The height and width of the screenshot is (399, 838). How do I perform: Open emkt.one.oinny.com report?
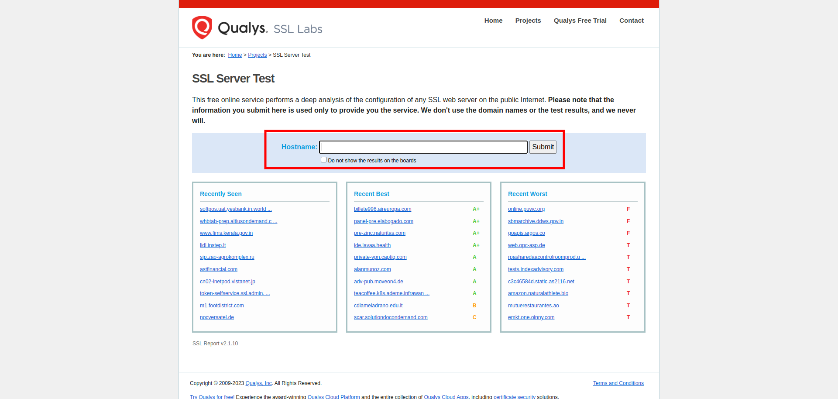point(531,317)
